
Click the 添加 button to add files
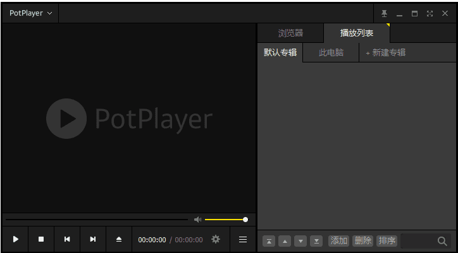click(x=339, y=241)
